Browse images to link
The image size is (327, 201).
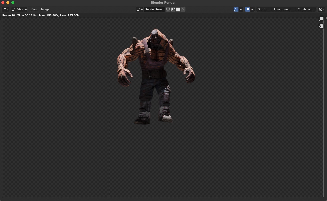pos(140,9)
